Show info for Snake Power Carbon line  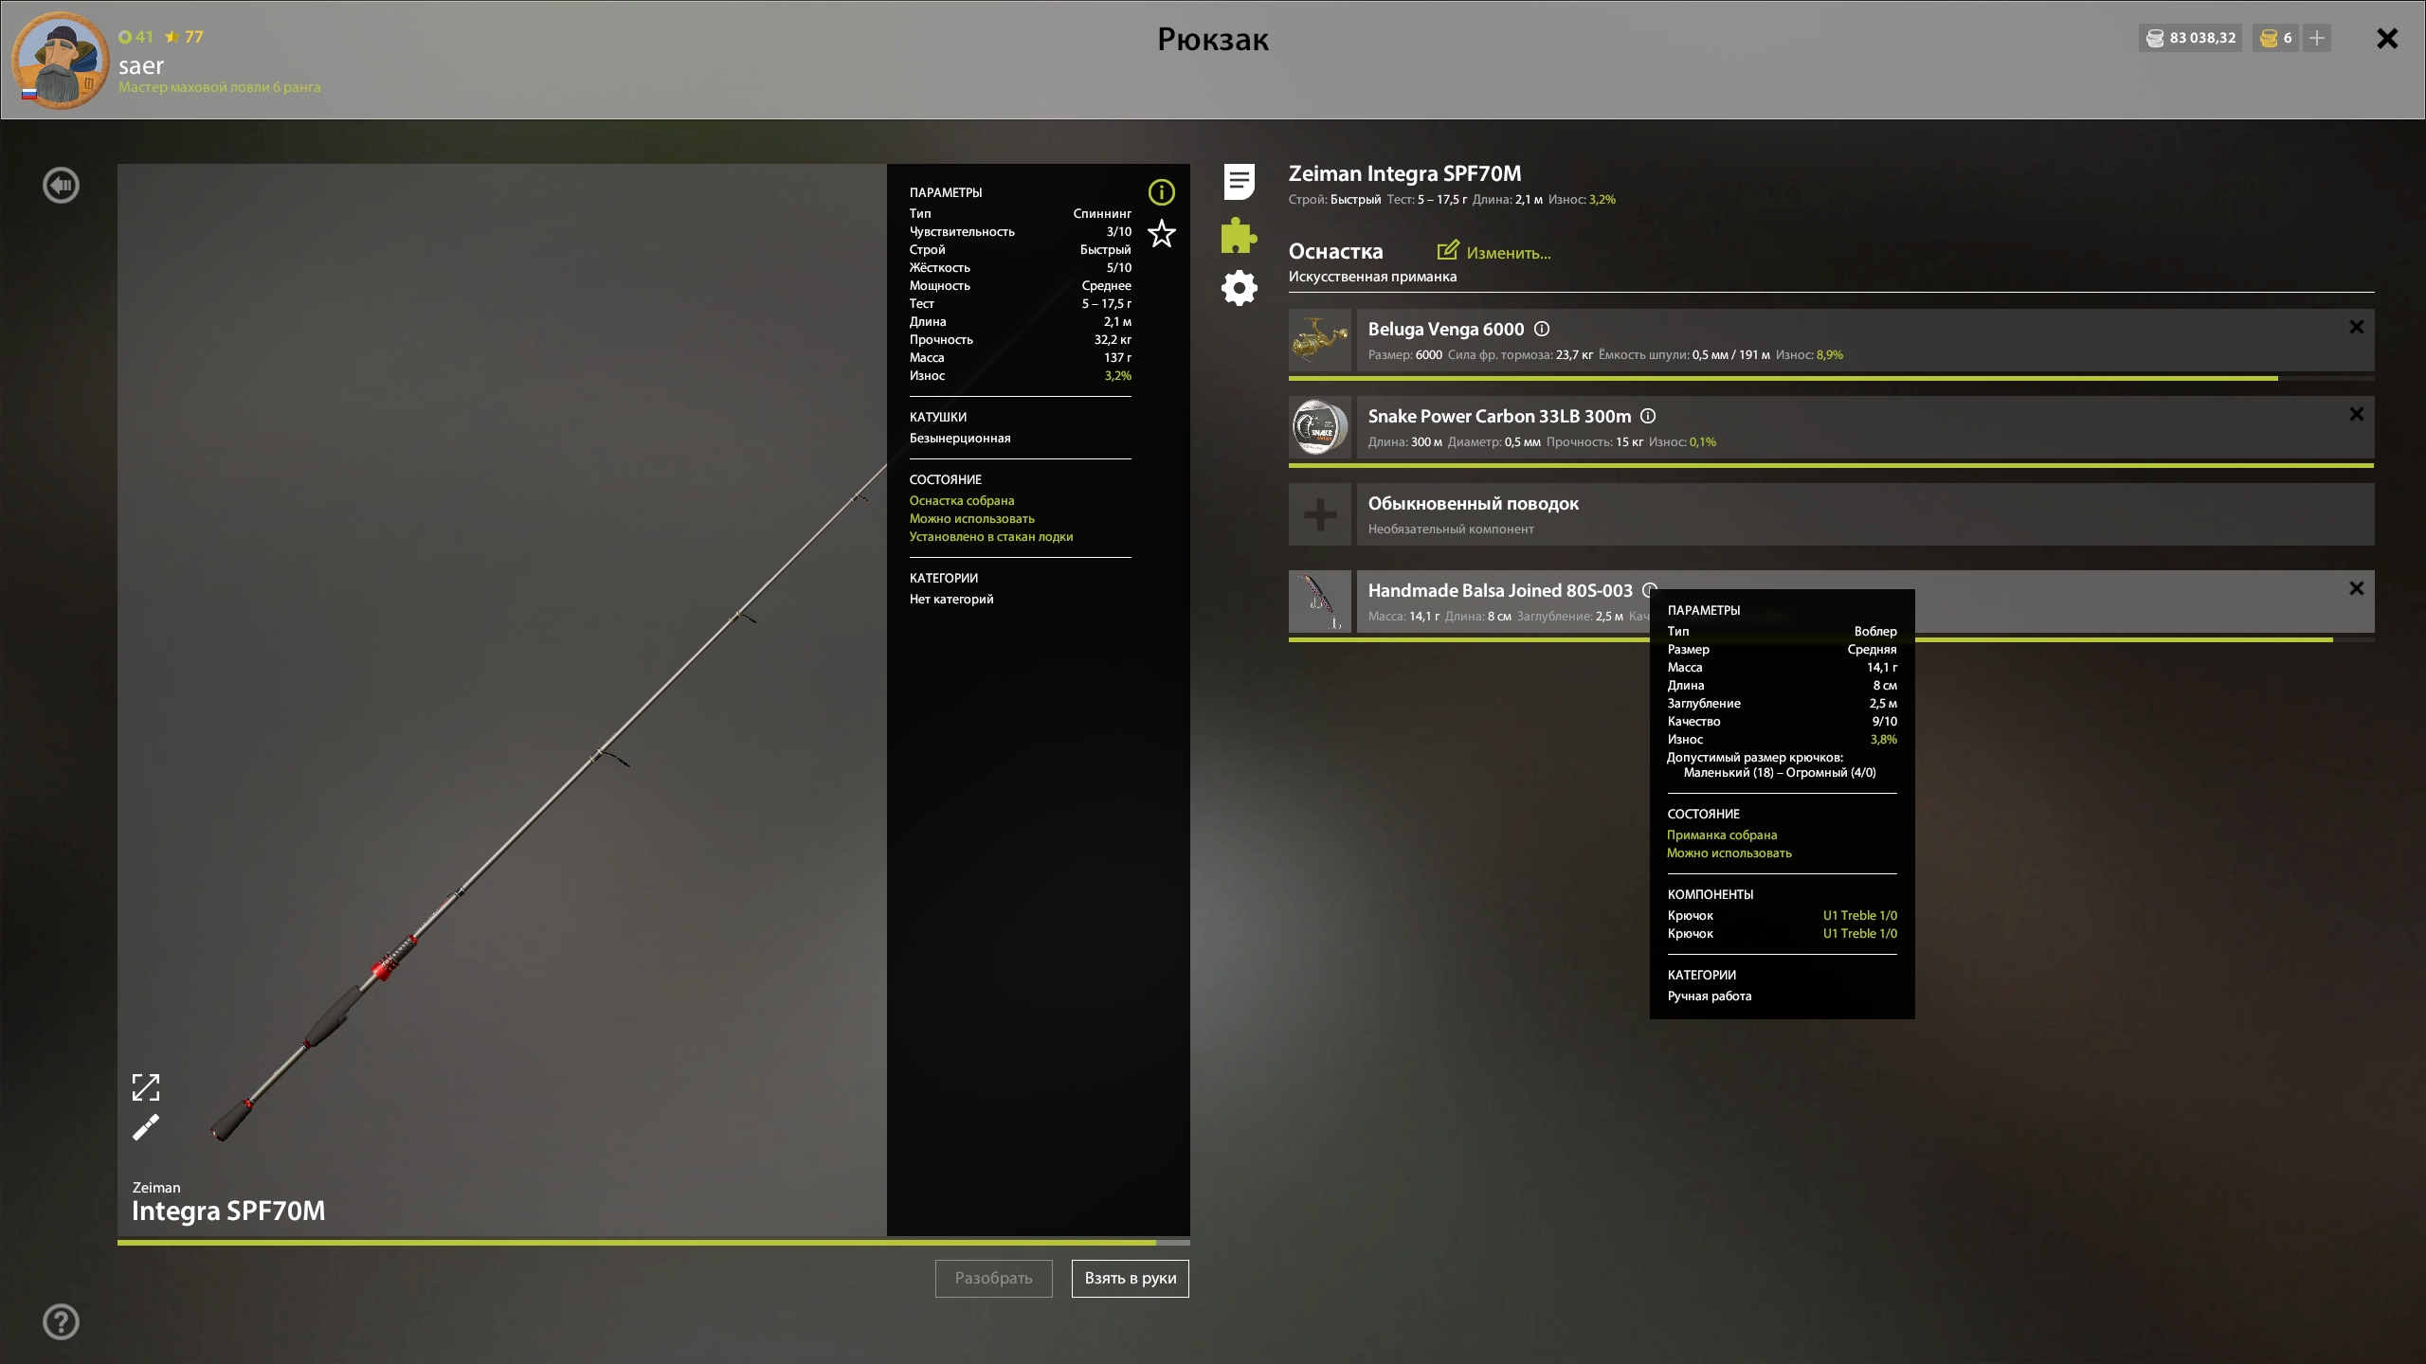click(1648, 416)
